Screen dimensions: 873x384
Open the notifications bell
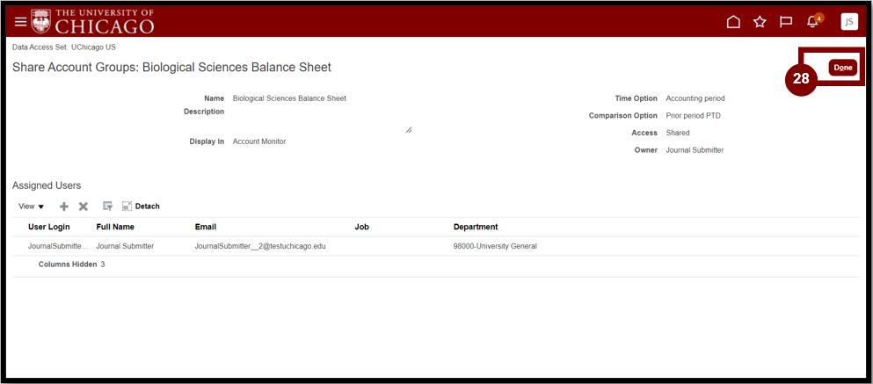pos(813,22)
